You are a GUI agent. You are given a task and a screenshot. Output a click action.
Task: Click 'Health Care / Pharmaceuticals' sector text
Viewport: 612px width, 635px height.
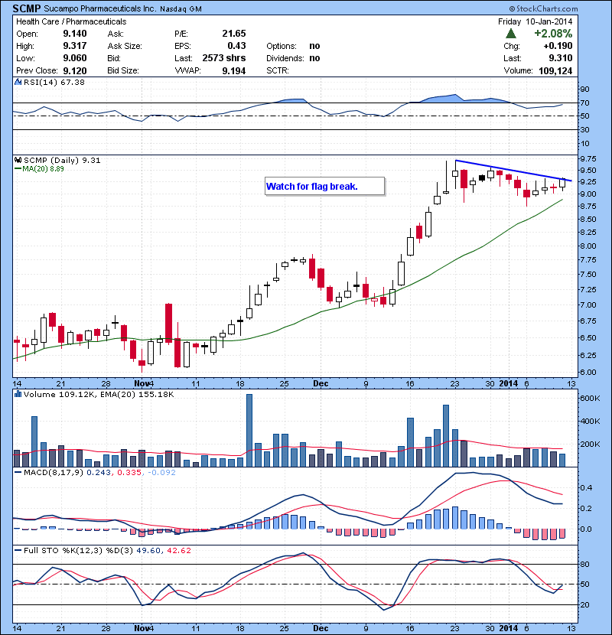(71, 21)
